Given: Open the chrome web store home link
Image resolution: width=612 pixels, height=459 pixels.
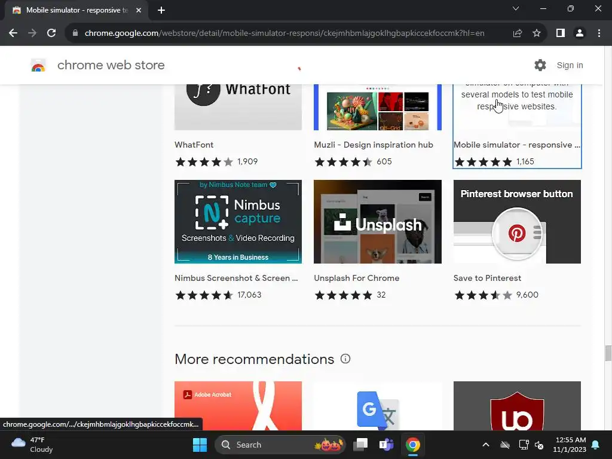Looking at the screenshot, I should point(111,65).
